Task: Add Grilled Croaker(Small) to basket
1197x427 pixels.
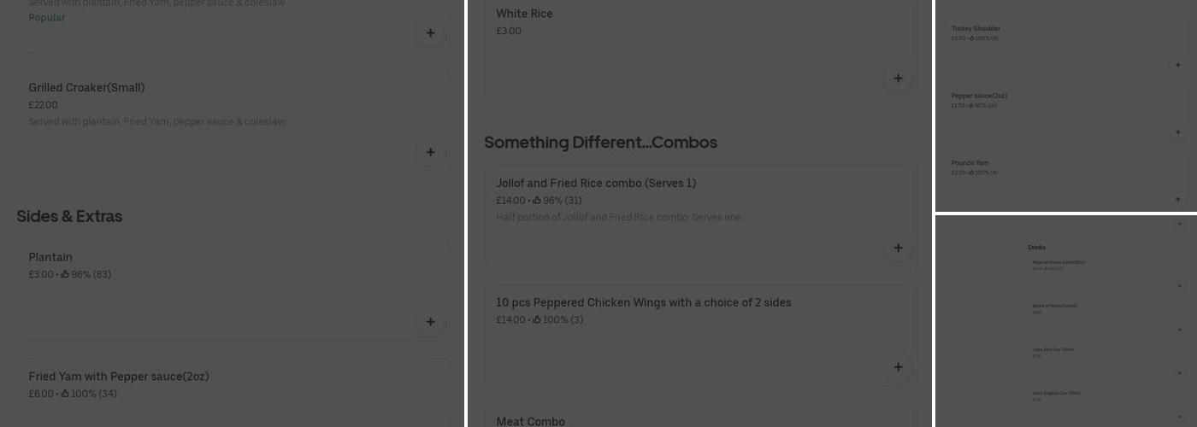Action: [x=430, y=152]
